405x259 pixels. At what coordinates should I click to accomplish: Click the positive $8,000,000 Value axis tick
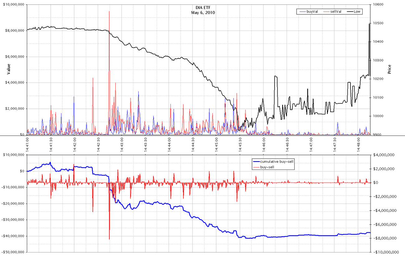15,31
